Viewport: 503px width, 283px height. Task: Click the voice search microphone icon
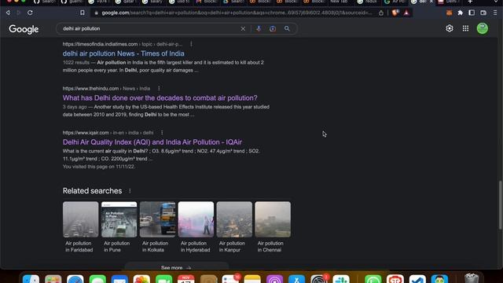pos(259,28)
